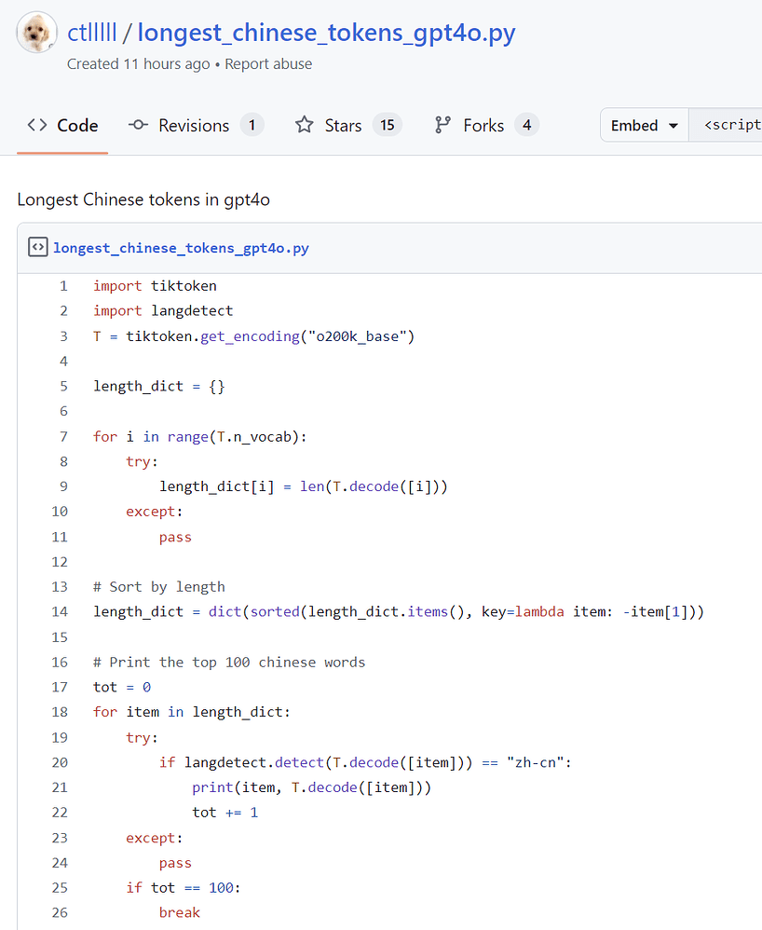Click line number 20 in the gutter

point(60,762)
